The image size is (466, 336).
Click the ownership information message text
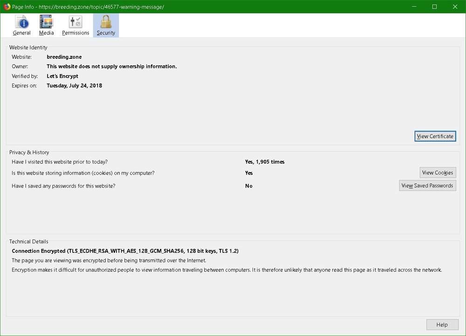[x=111, y=66]
